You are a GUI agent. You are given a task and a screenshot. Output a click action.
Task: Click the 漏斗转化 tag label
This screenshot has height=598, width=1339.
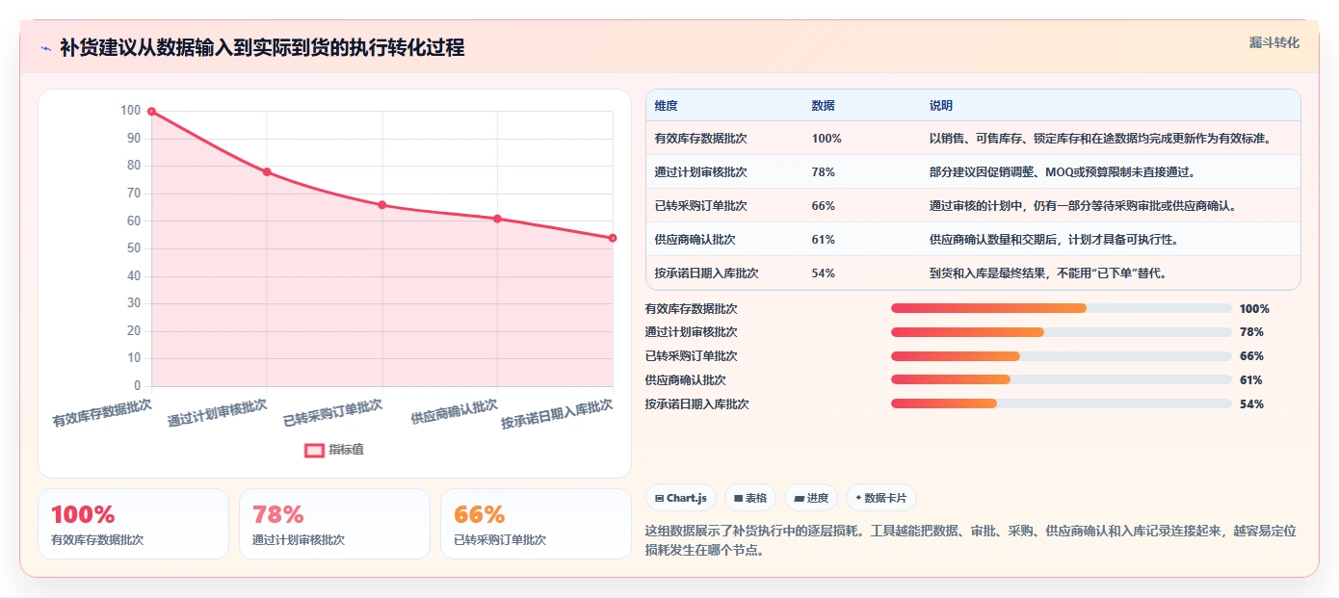(x=1273, y=43)
